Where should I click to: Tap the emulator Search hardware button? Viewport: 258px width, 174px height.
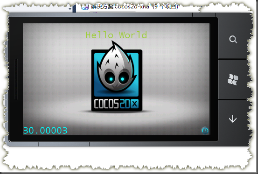pyautogui.click(x=233, y=40)
